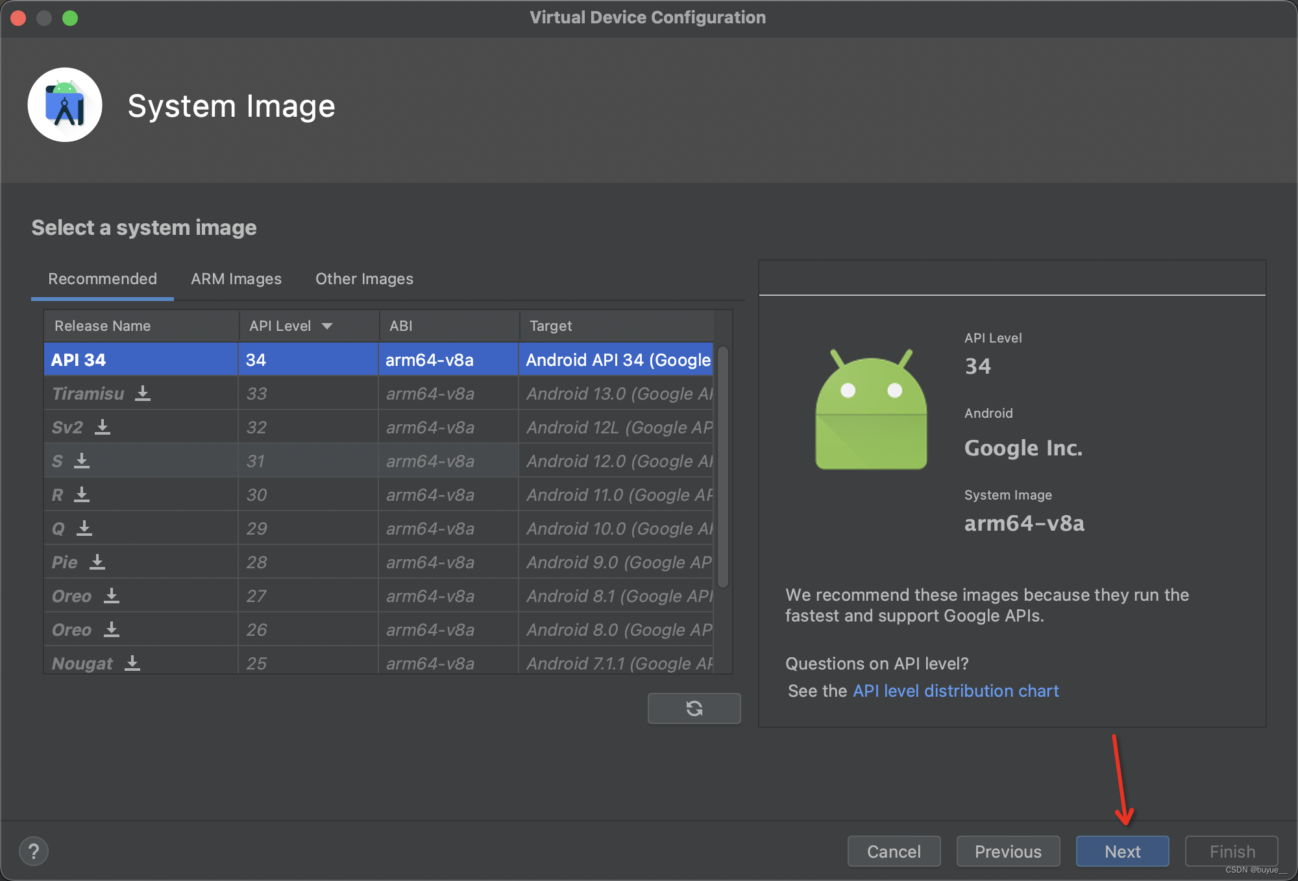Open the help question mark button
Viewport: 1298px width, 881px height.
pos(34,851)
